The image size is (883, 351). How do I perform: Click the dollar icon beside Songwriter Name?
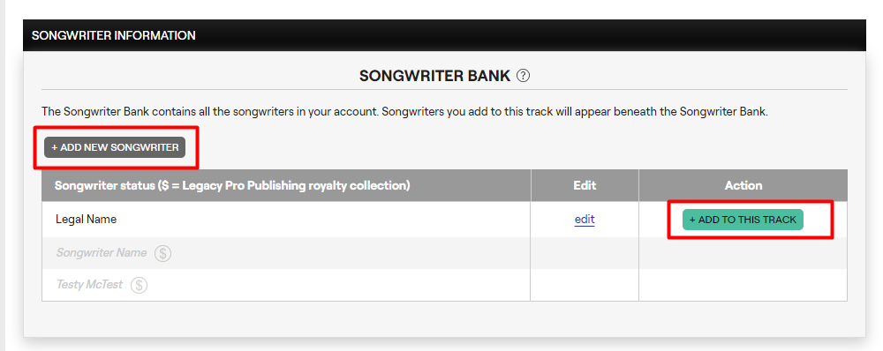(162, 253)
